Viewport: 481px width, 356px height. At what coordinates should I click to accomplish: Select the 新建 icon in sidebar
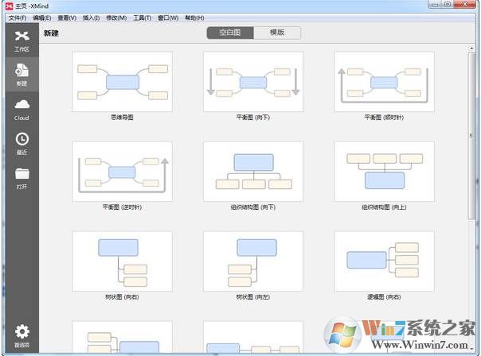[22, 72]
